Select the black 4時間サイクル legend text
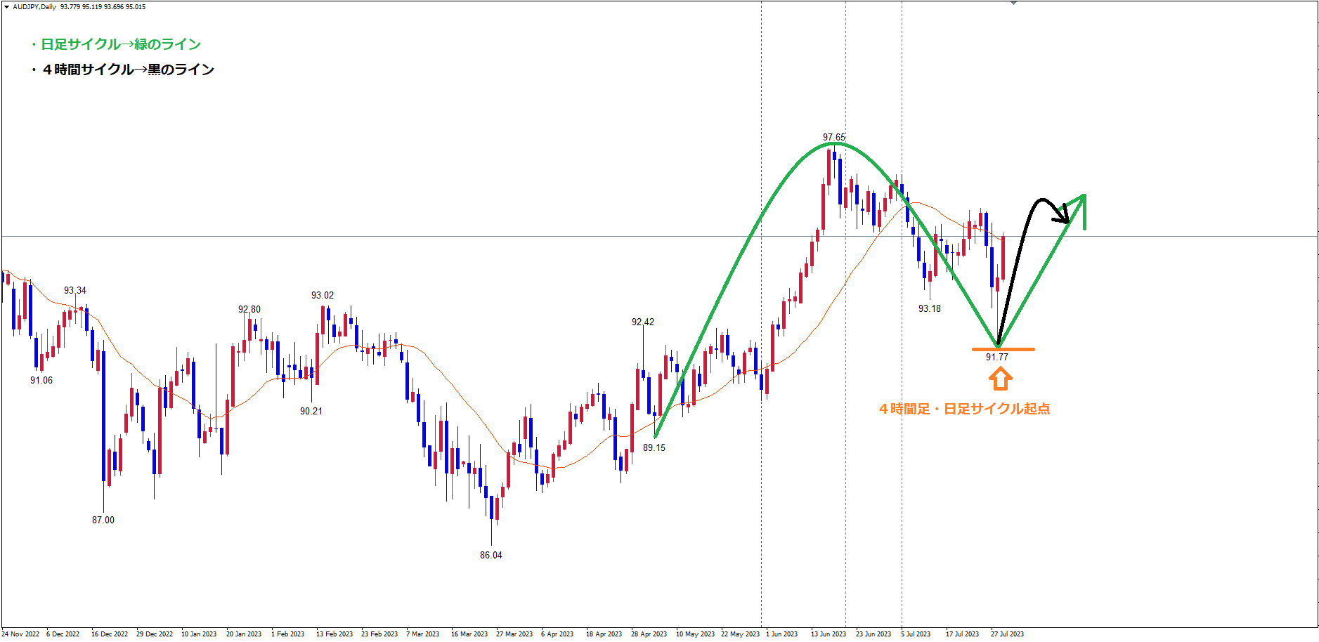This screenshot has height=642, width=1319. click(124, 70)
